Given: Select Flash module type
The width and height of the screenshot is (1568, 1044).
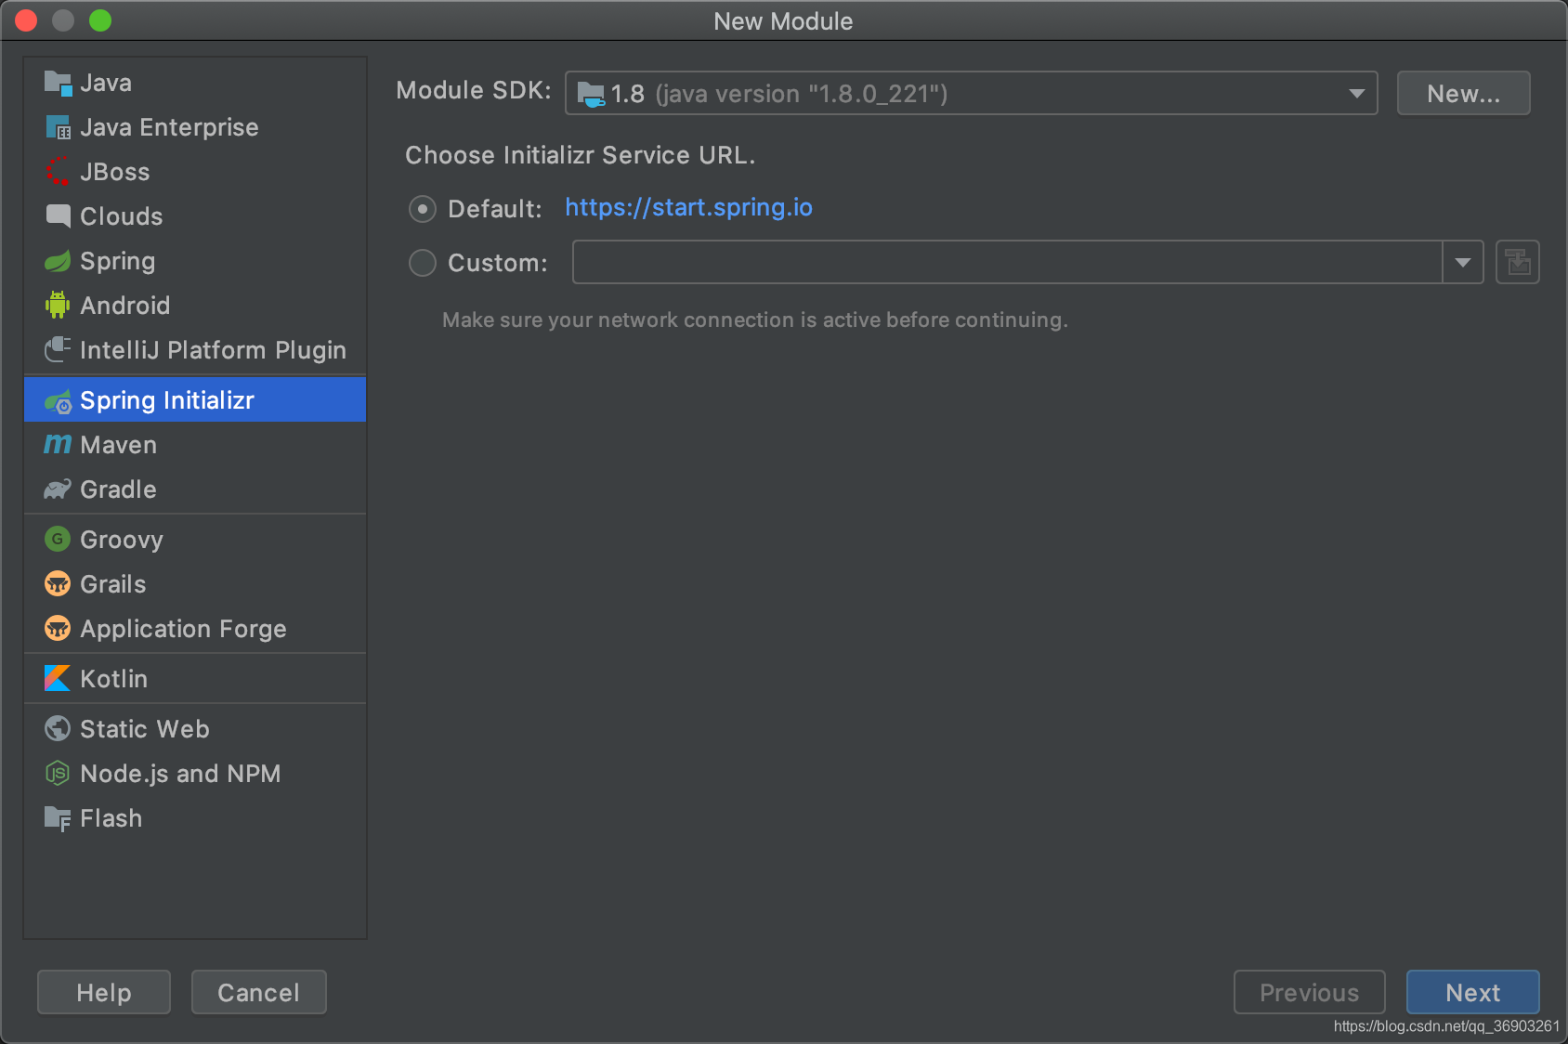Looking at the screenshot, I should click(x=195, y=818).
